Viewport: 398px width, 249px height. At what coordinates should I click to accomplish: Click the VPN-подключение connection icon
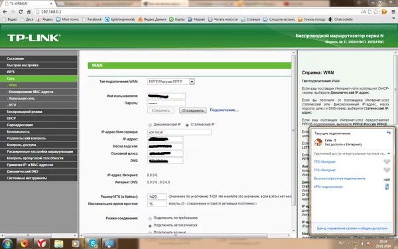[x=387, y=187]
